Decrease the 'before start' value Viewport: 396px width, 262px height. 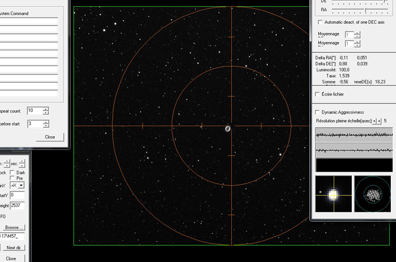pyautogui.click(x=46, y=126)
